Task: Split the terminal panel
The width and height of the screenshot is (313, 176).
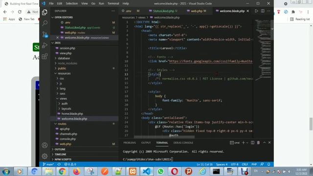Action: point(252,143)
